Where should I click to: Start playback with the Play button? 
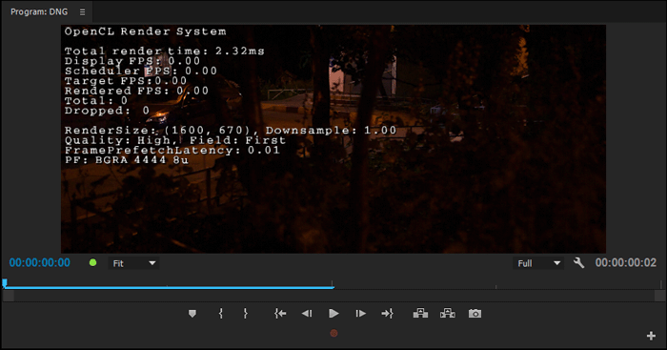[333, 314]
